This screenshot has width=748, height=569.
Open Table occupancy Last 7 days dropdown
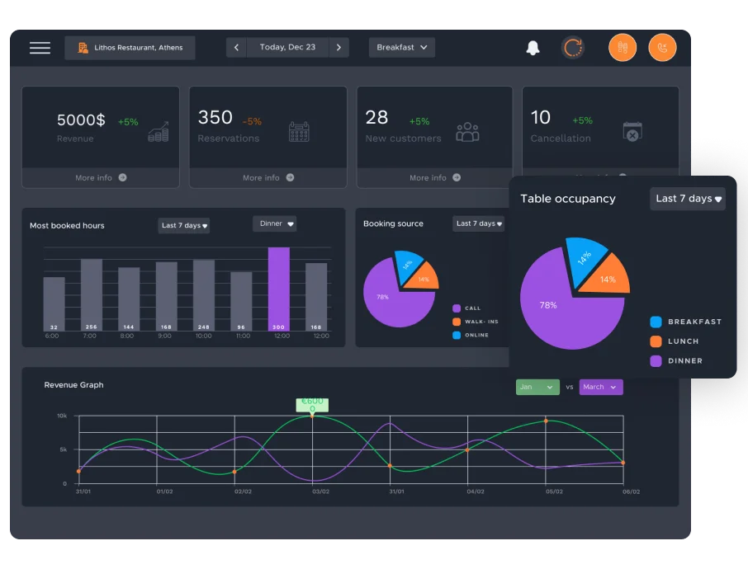tap(688, 199)
